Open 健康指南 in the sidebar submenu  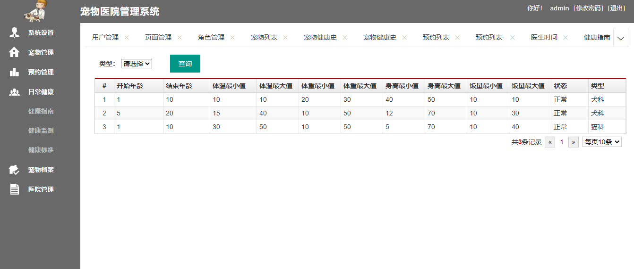(x=41, y=111)
